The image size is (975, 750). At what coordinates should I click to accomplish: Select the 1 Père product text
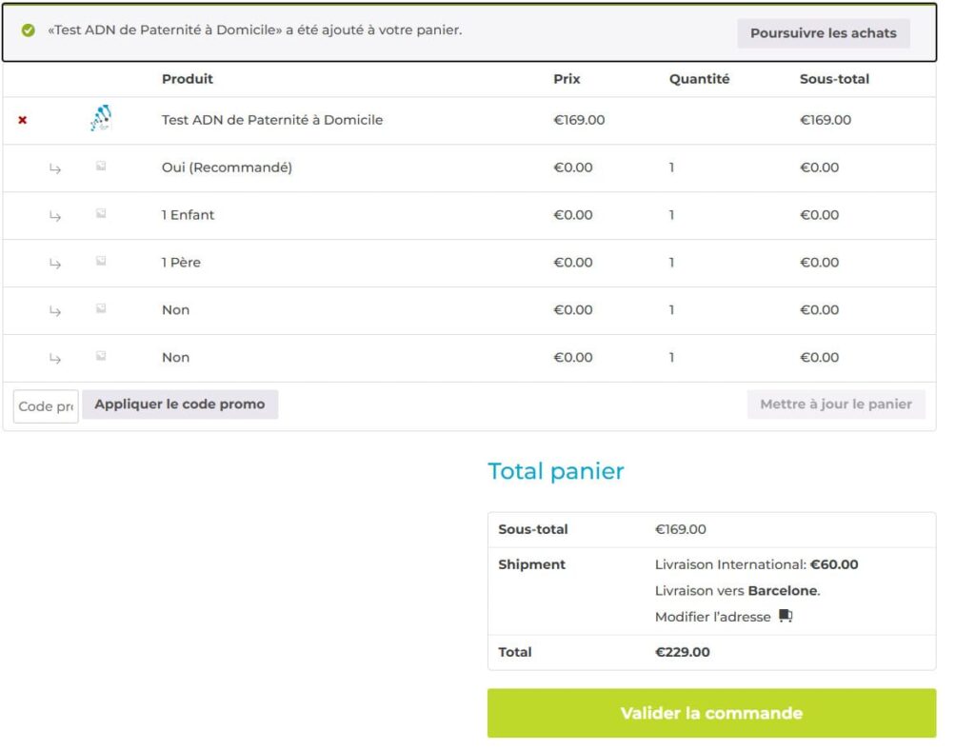pyautogui.click(x=181, y=263)
